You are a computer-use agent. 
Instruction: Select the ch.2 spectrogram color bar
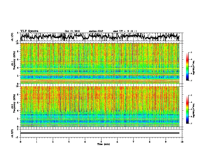click(x=187, y=109)
